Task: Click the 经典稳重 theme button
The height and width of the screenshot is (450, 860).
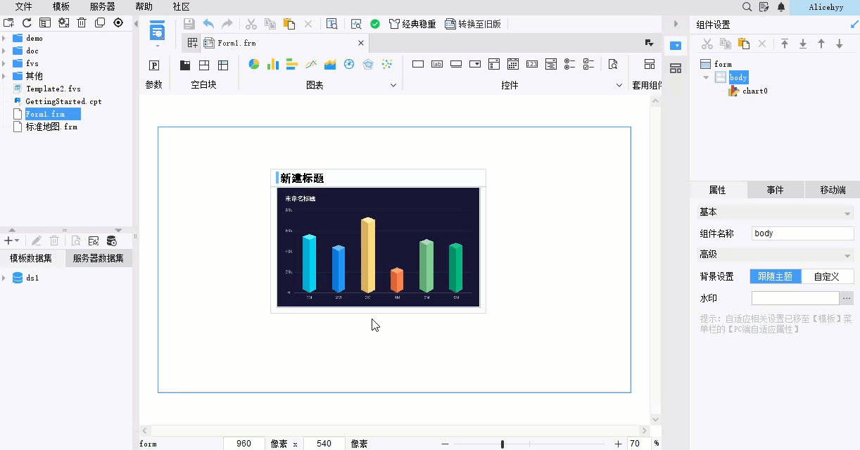Action: point(412,24)
